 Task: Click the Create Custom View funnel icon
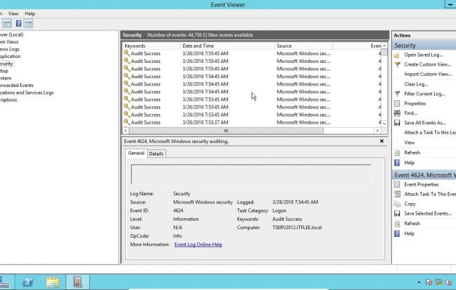point(397,64)
